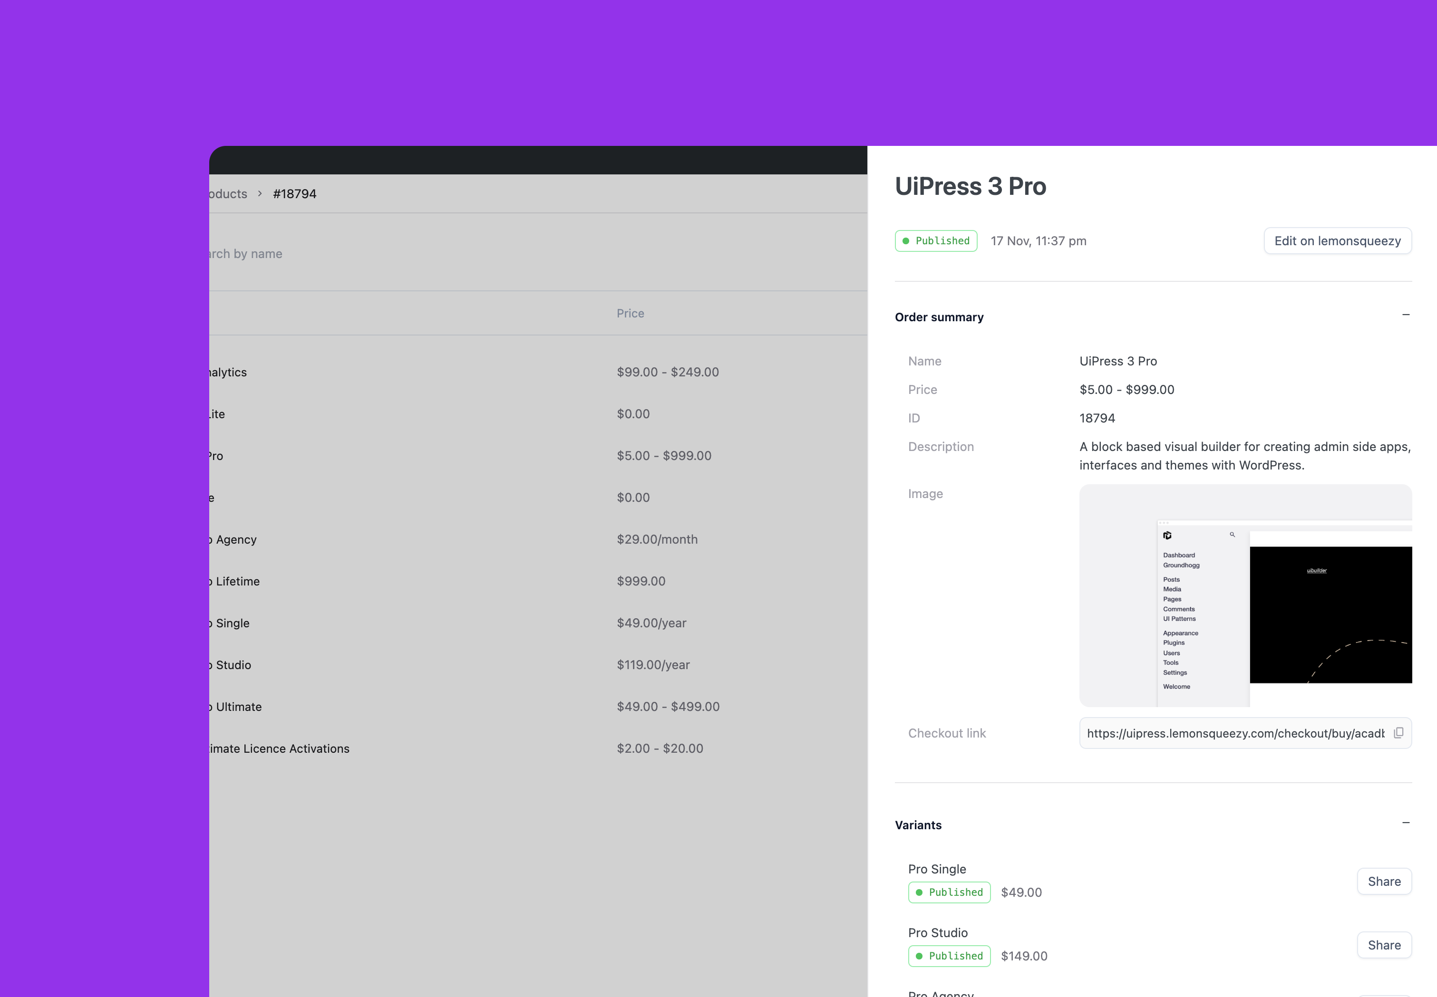Image resolution: width=1437 pixels, height=997 pixels.
Task: Open the Licence Activations product row
Action: click(537, 748)
